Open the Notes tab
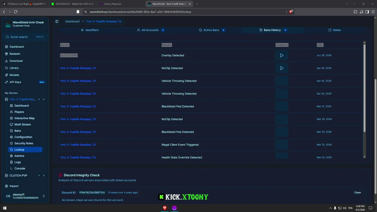The height and width of the screenshot is (212, 377). coord(334,30)
